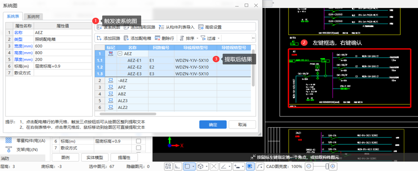418x171 pixels.
Task: Click the 读系统图 read system diagram icon
Action: point(99,27)
